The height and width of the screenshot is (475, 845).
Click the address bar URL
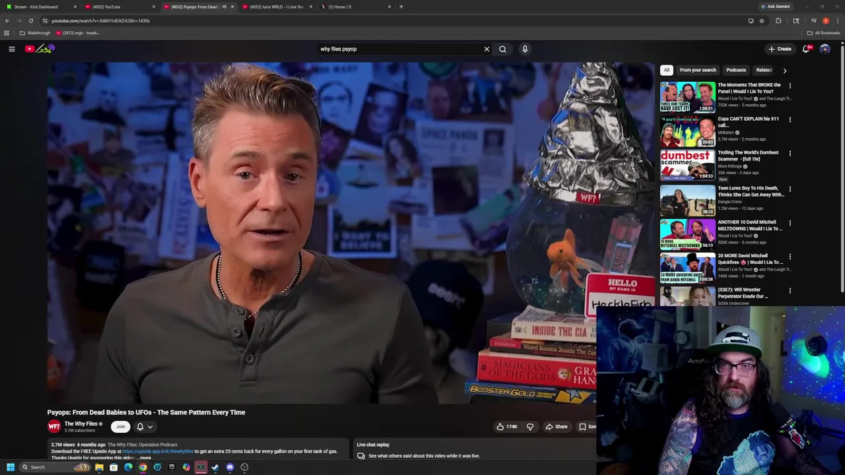click(x=100, y=20)
